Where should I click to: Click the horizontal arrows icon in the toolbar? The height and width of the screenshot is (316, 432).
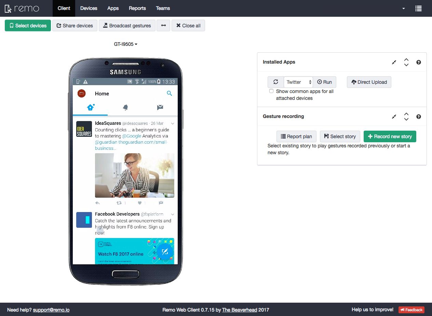pyautogui.click(x=163, y=25)
